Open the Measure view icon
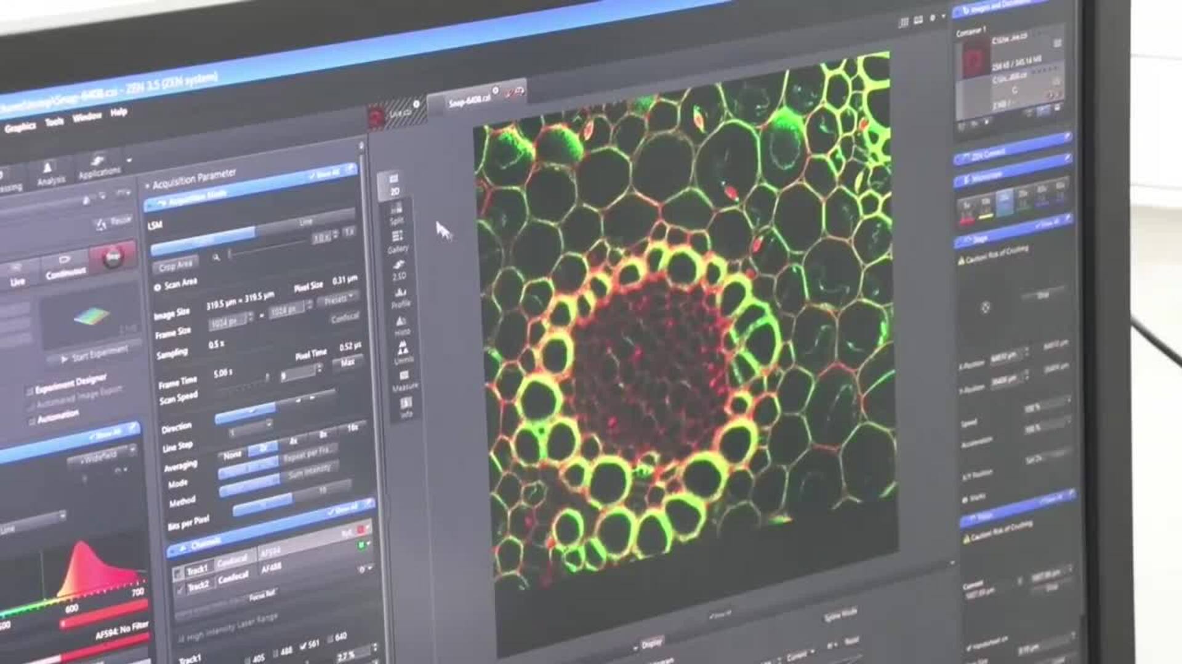The height and width of the screenshot is (664, 1182). (404, 380)
